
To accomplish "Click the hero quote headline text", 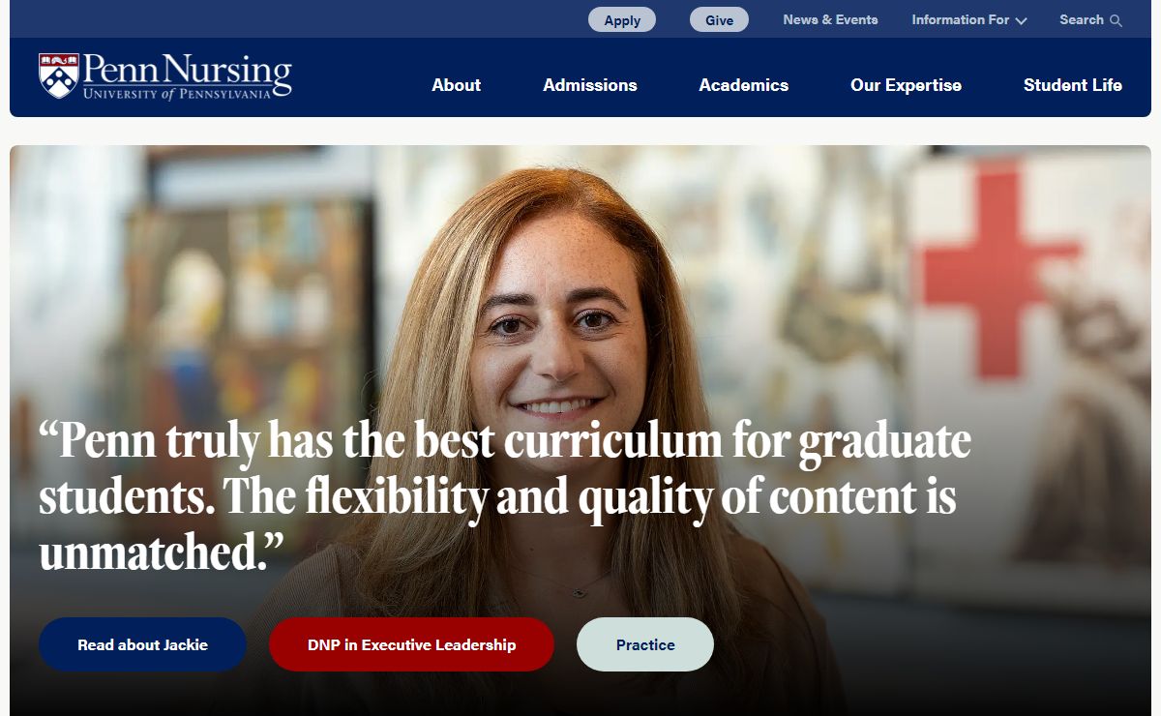I will [505, 496].
